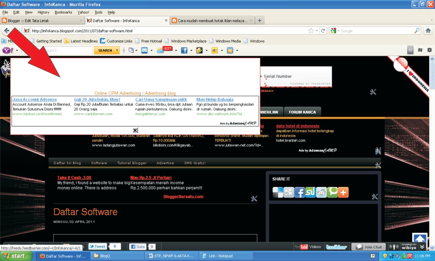Click the toolbar list layout icon
The height and width of the screenshot is (261, 435).
click(x=411, y=50)
